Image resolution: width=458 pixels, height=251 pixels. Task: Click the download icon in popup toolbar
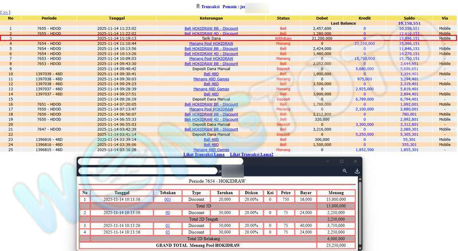(357, 171)
